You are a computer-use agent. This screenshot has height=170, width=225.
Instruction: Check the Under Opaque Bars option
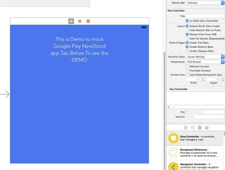187,51
